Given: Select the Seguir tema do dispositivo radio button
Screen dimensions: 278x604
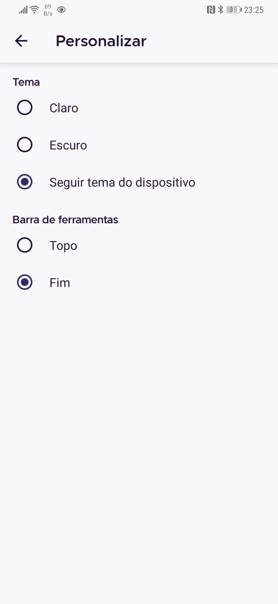Looking at the screenshot, I should (x=25, y=182).
